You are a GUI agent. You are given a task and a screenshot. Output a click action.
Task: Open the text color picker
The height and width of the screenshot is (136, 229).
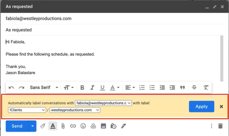click(114, 88)
